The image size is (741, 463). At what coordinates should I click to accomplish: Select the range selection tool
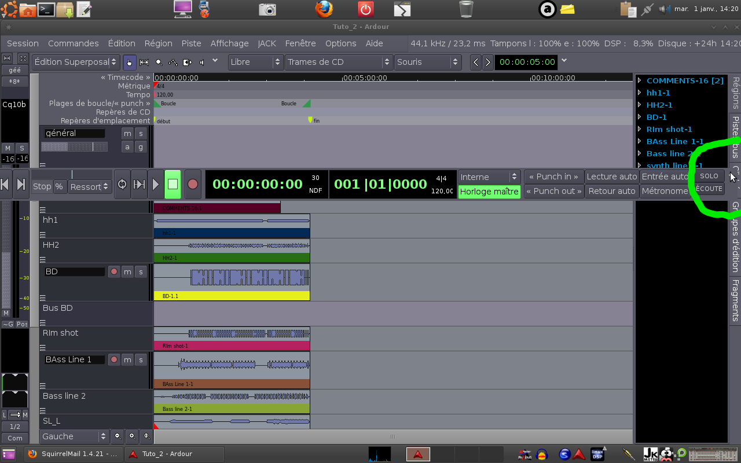(x=144, y=62)
